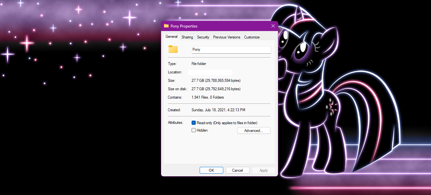Click the large Pony folder icon
This screenshot has width=431, height=195.
tap(173, 49)
